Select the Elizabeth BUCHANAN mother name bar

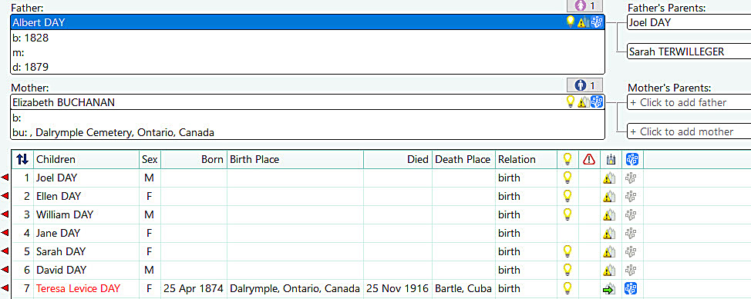(x=308, y=102)
